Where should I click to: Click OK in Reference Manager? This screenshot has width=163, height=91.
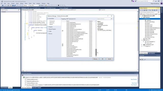(x=102, y=59)
